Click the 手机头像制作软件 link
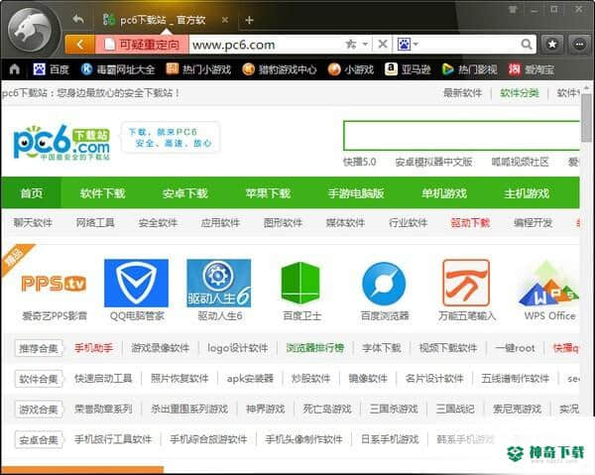Screen dimensions: 595x475 (x=304, y=439)
